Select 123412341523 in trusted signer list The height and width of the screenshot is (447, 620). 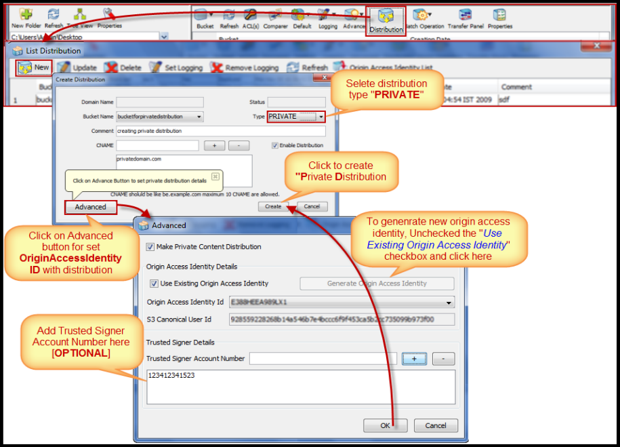[171, 375]
